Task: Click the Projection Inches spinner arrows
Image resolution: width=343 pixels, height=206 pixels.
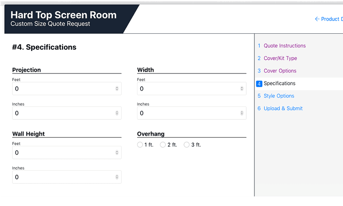Action: (x=117, y=113)
